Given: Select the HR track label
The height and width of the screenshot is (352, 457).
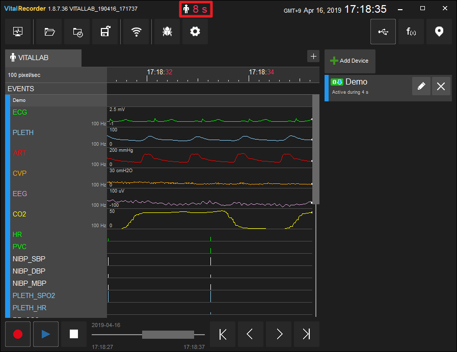Looking at the screenshot, I should (x=17, y=234).
